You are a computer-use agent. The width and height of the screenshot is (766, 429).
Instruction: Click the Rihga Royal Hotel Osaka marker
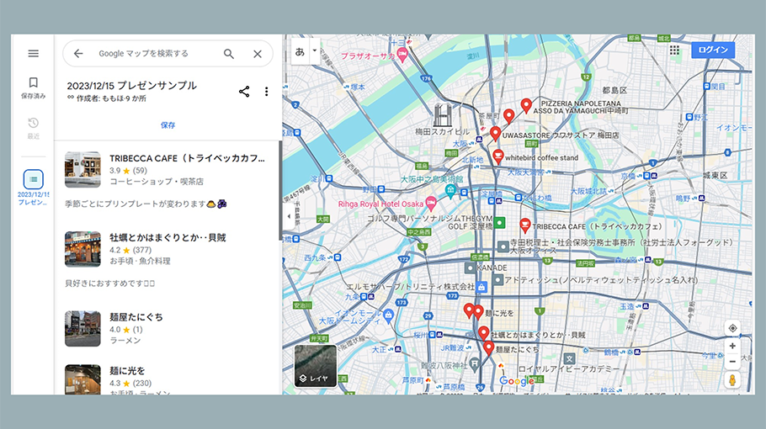pos(431,204)
